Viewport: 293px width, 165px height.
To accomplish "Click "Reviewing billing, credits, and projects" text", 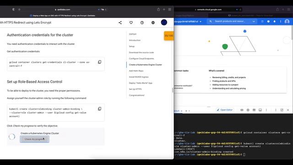I will click(229, 77).
